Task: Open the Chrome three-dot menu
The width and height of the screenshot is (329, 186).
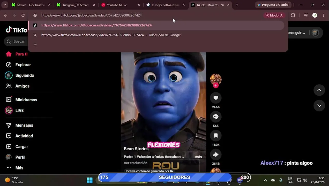Action: coord(323,15)
